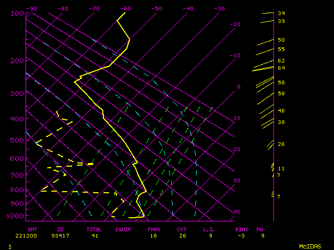Viewport: 334px width, 250px height.
Task: Click the 100 pressure level label
Action: pos(17,13)
